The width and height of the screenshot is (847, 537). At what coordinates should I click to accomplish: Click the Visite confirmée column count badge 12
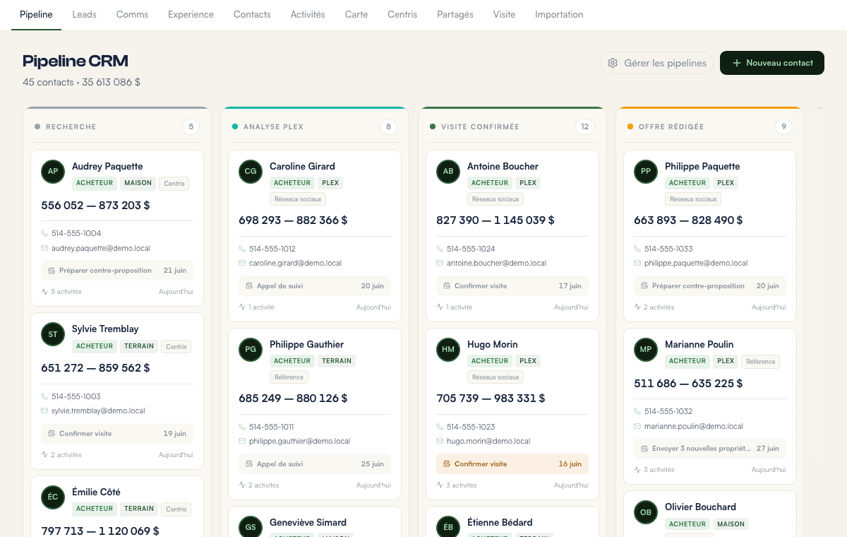click(x=584, y=127)
